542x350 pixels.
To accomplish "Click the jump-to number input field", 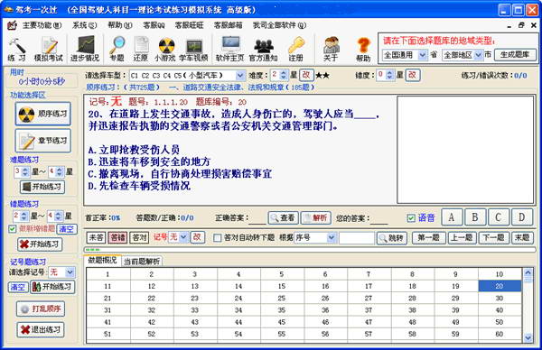I will pyautogui.click(x=357, y=238).
